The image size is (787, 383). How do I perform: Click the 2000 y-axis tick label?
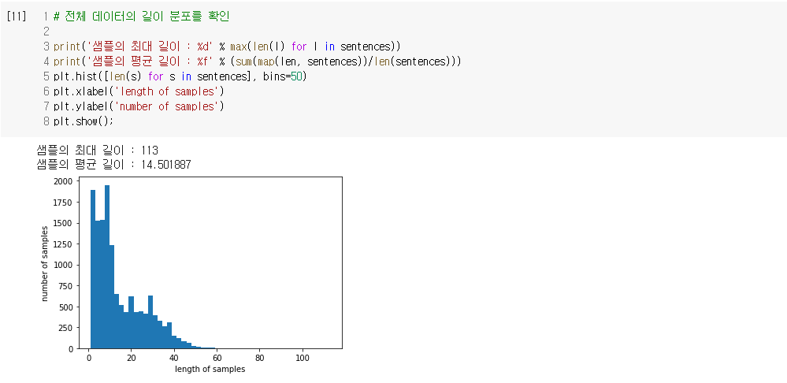coord(64,181)
